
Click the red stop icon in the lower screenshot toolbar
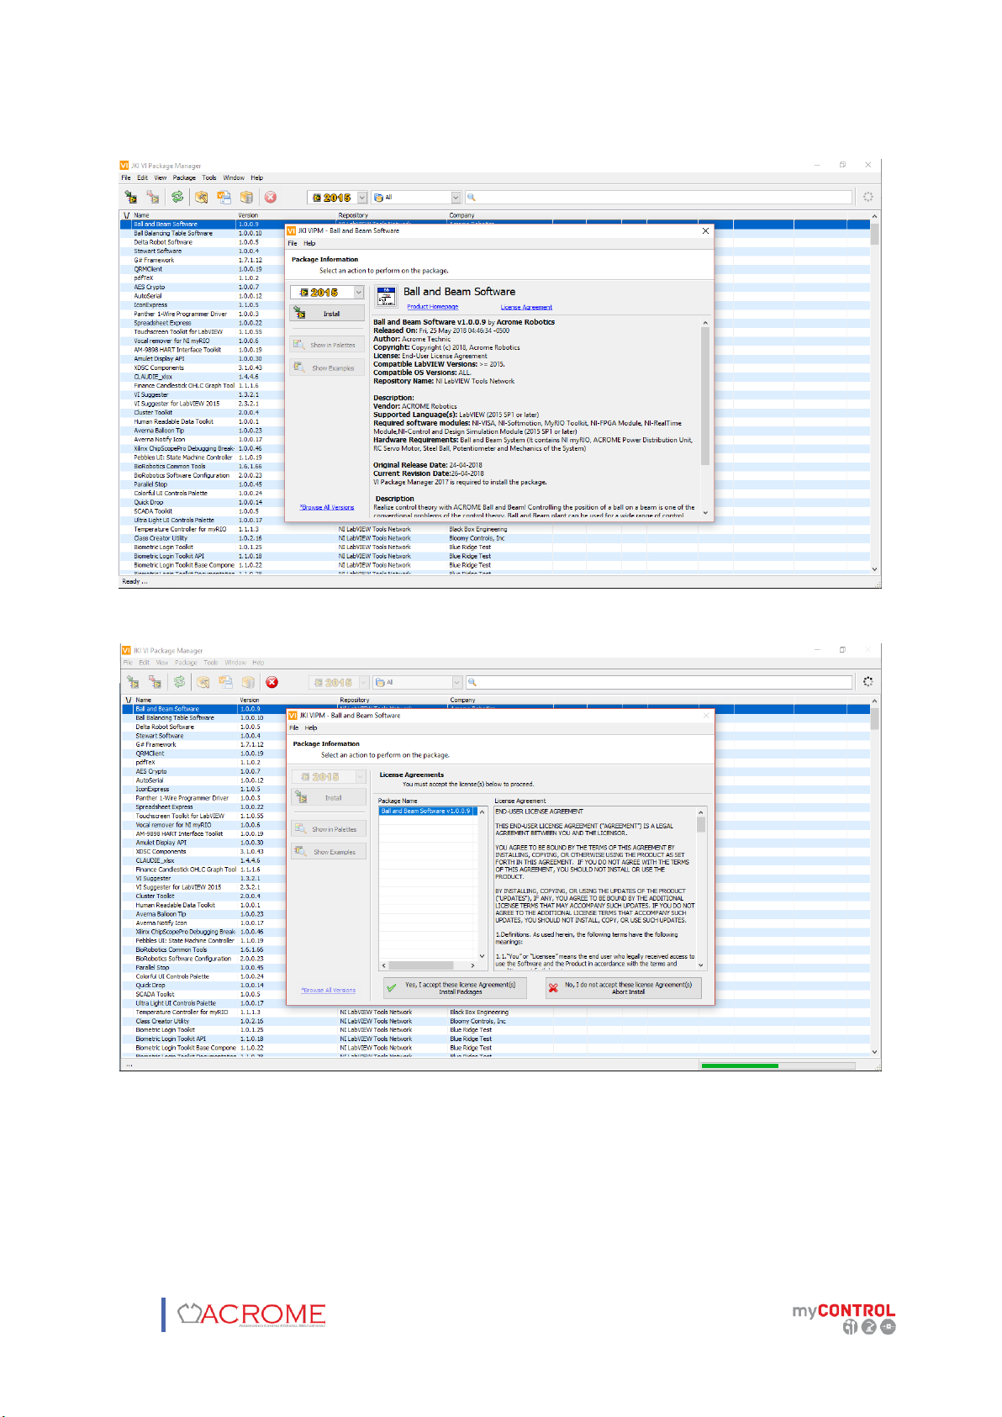(272, 682)
